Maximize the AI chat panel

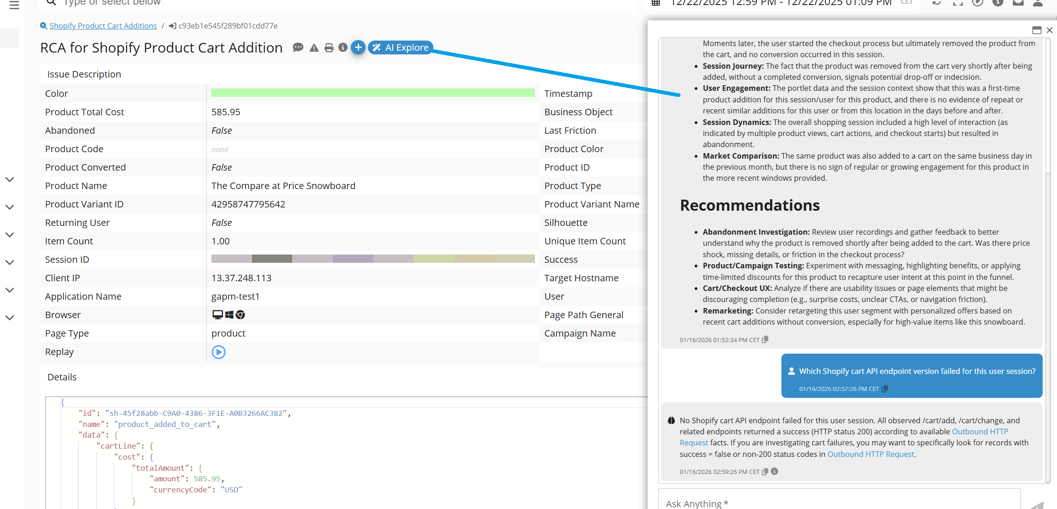coord(1036,30)
